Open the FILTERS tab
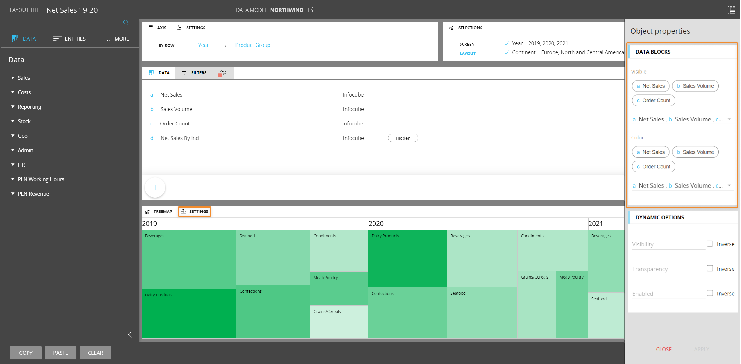The height and width of the screenshot is (364, 741). tap(194, 73)
